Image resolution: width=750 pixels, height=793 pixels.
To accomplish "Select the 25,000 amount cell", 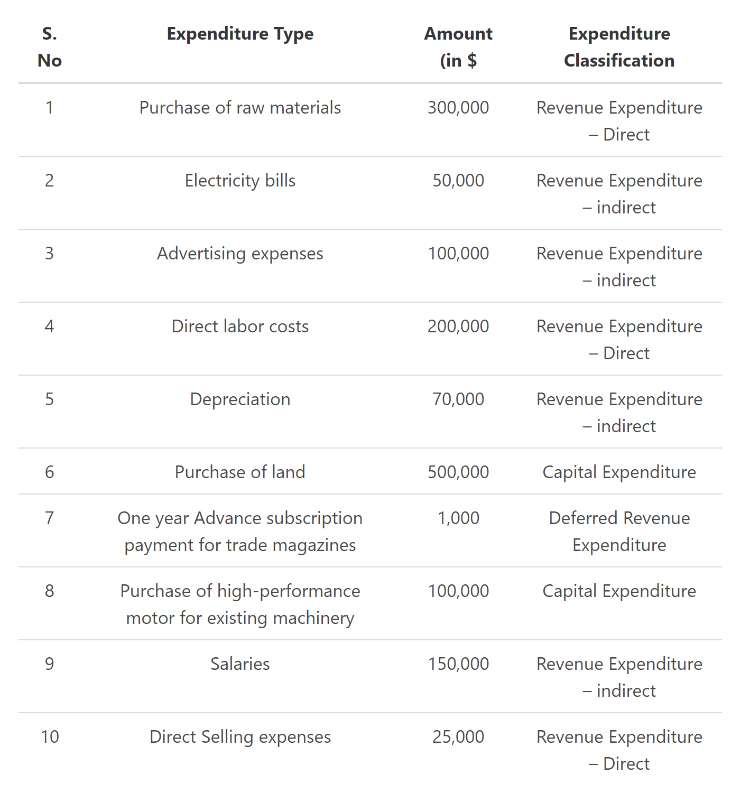I will [x=458, y=737].
